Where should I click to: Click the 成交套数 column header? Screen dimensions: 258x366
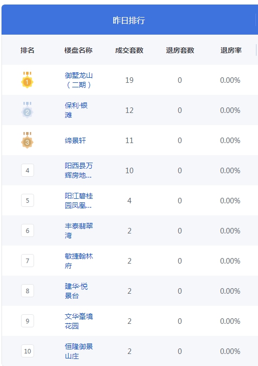129,50
